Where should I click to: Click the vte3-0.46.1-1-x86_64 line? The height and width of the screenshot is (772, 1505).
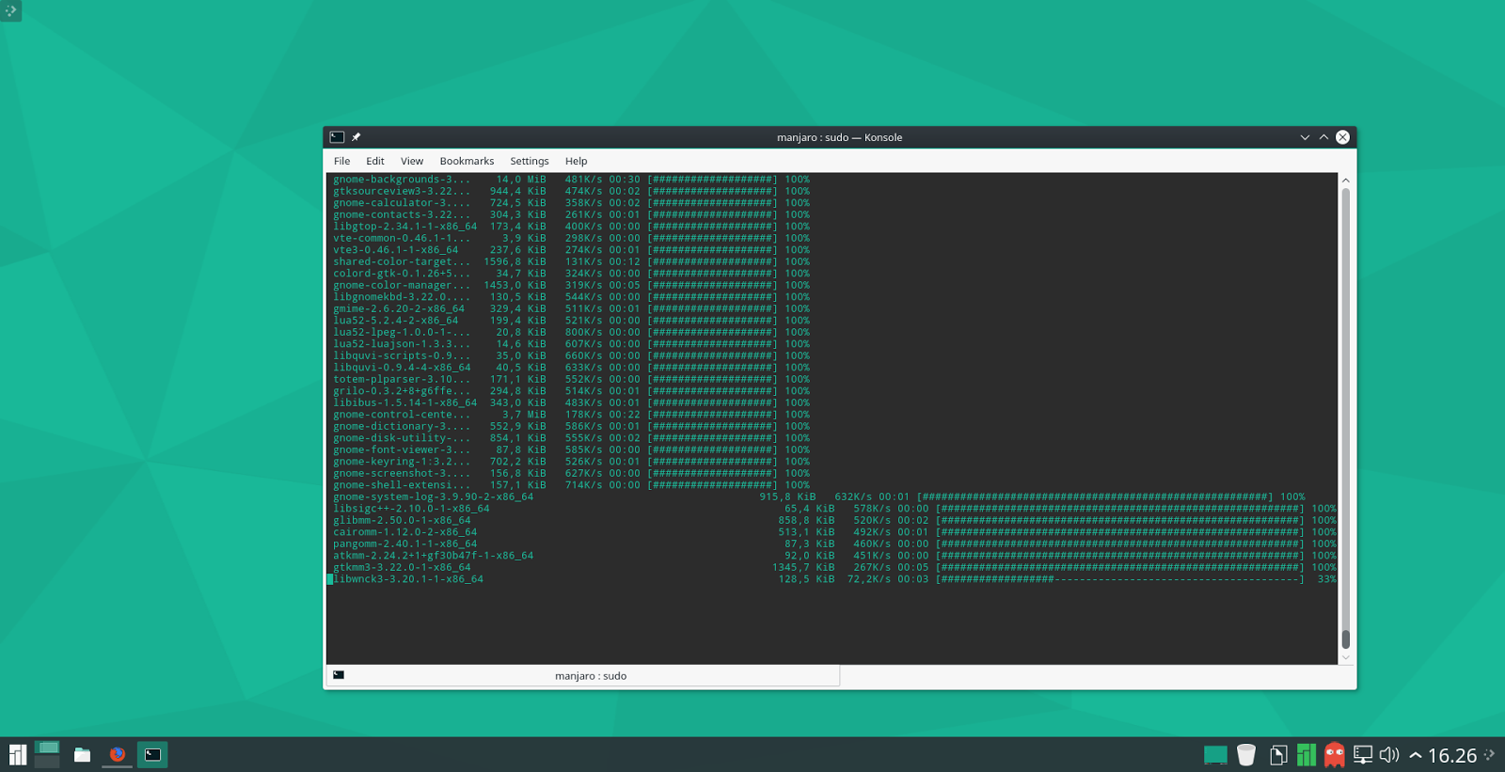coord(571,249)
